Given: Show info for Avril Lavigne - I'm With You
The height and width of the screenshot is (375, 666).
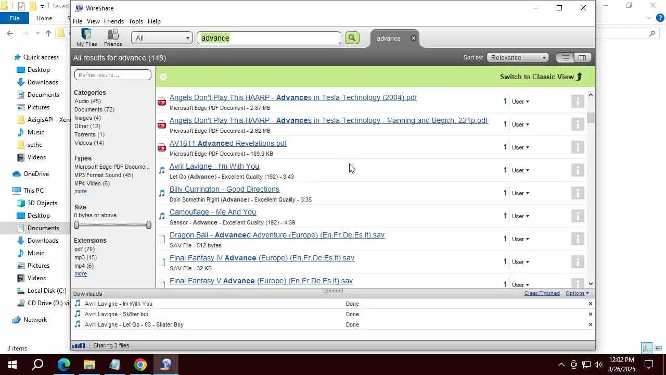Looking at the screenshot, I should pyautogui.click(x=578, y=170).
